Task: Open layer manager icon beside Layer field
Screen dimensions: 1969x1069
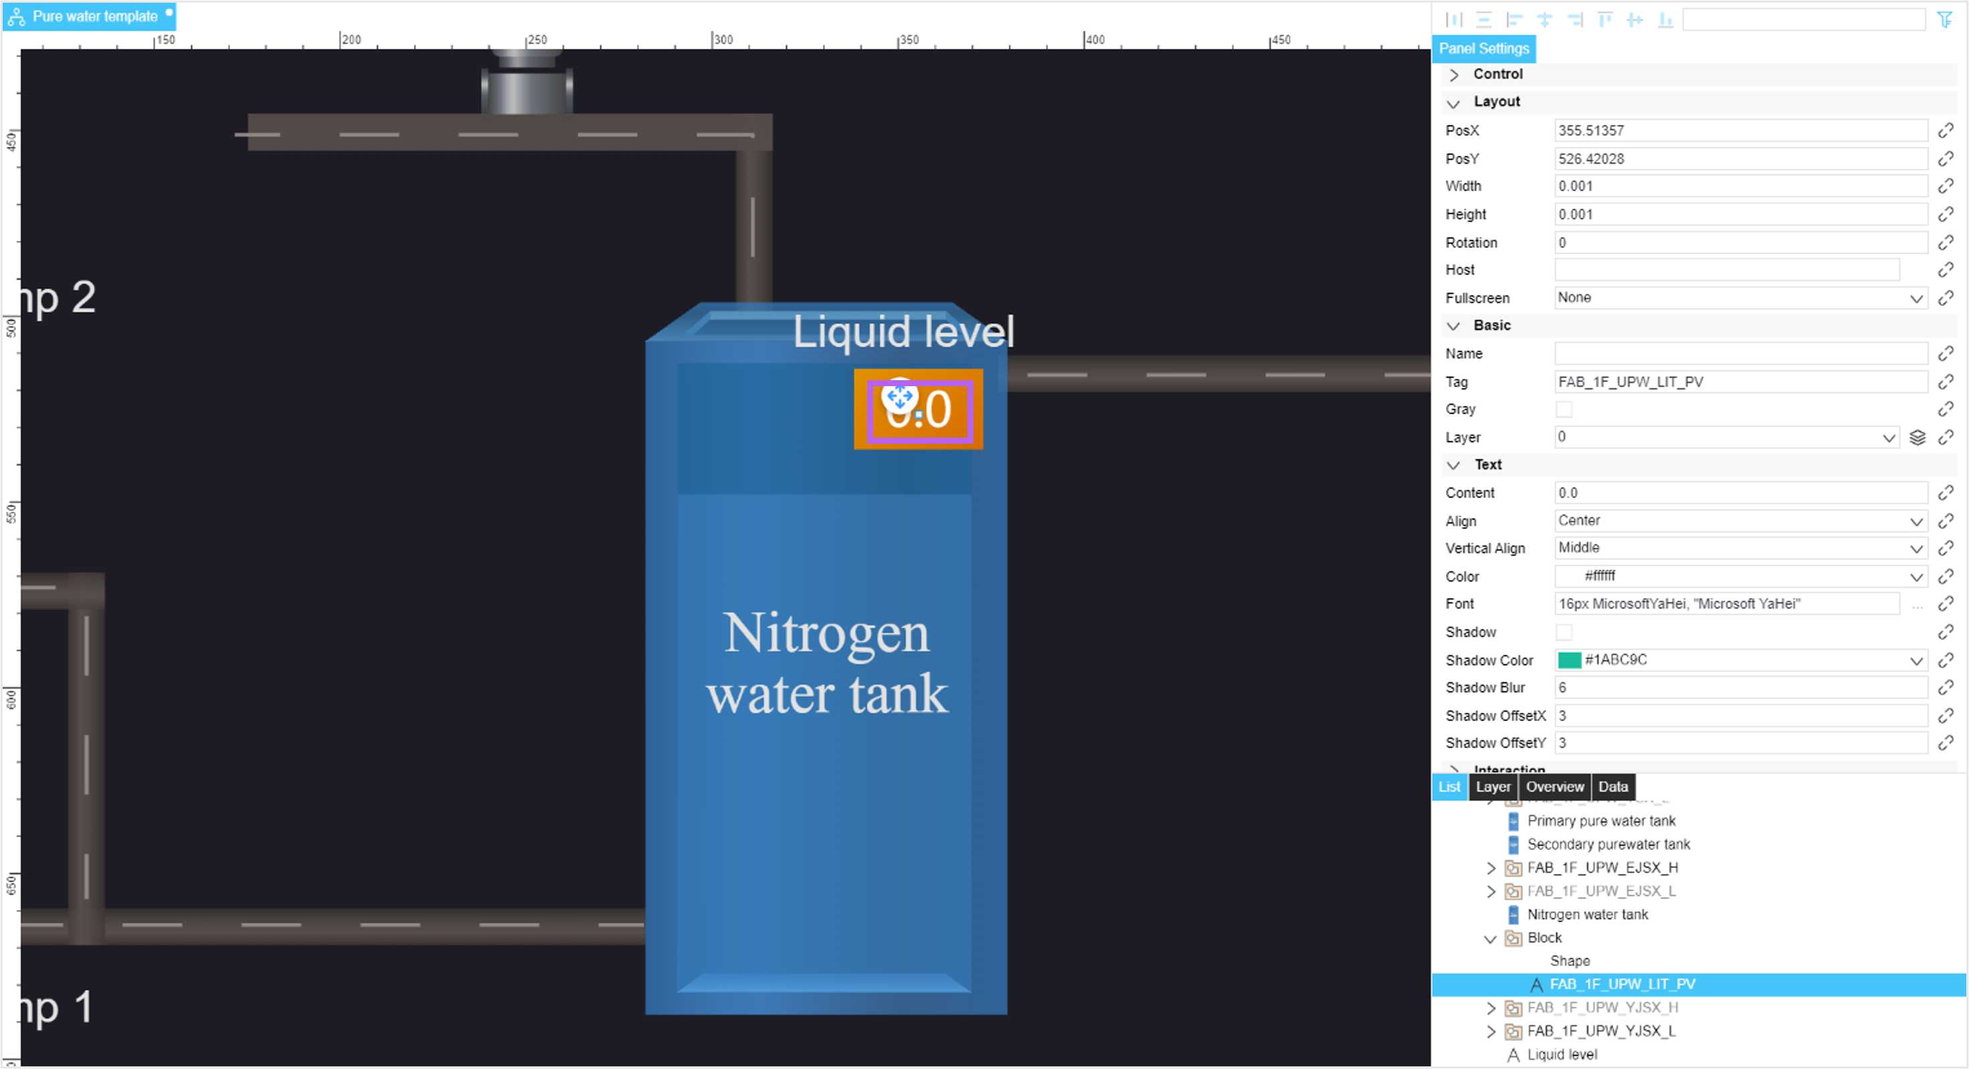Action: click(x=1917, y=438)
